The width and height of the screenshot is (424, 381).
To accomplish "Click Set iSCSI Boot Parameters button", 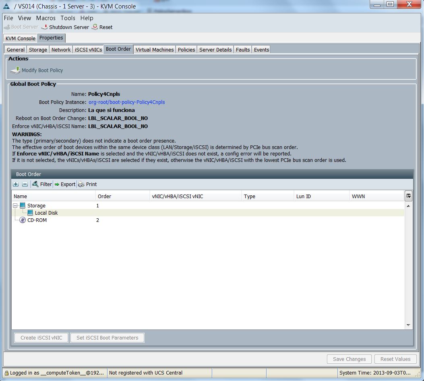I will click(x=108, y=338).
